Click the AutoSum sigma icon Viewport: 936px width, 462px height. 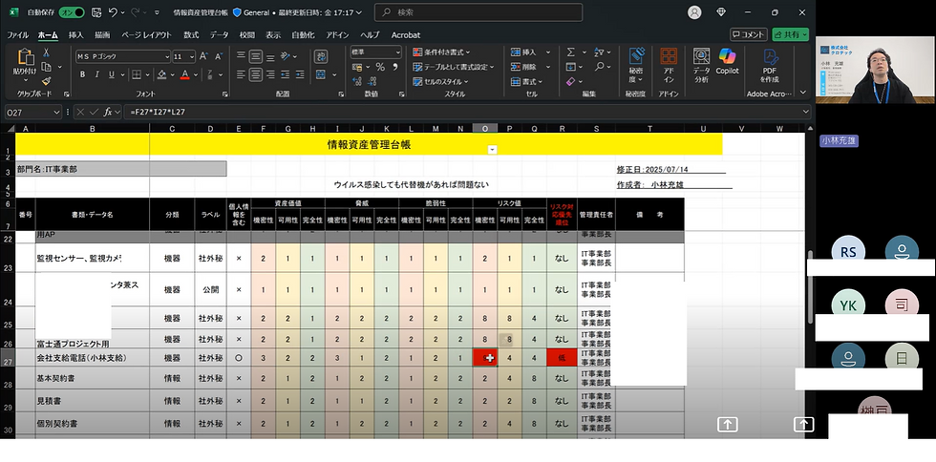(571, 52)
